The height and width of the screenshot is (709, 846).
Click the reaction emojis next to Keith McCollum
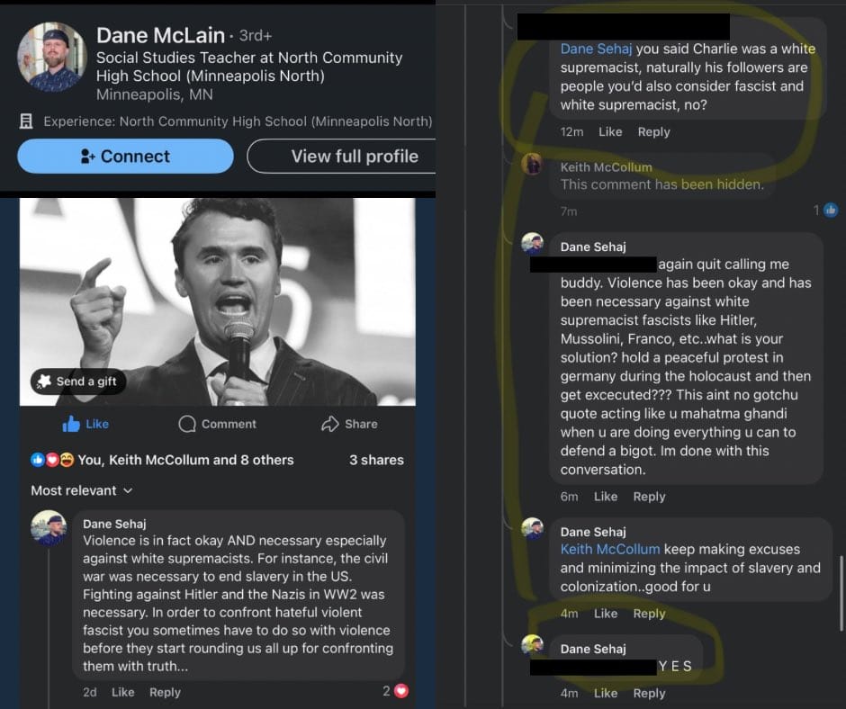(x=52, y=460)
